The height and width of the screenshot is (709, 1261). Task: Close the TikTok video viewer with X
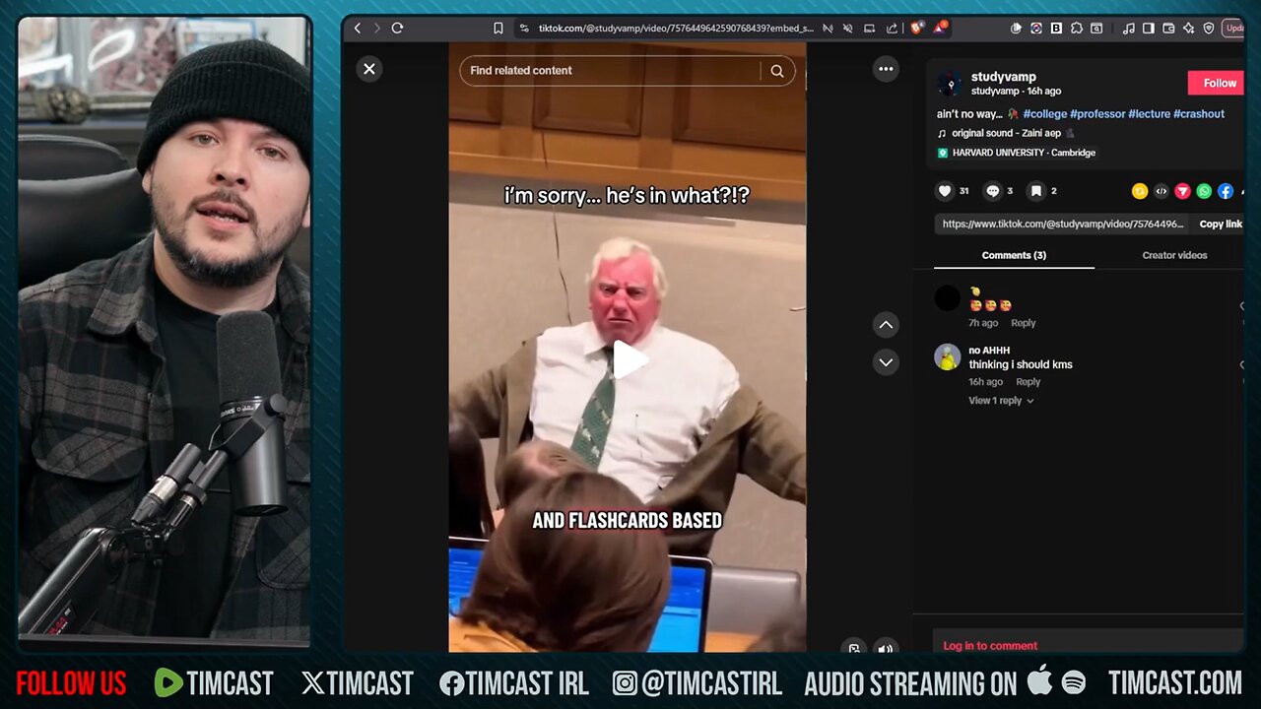click(x=369, y=69)
